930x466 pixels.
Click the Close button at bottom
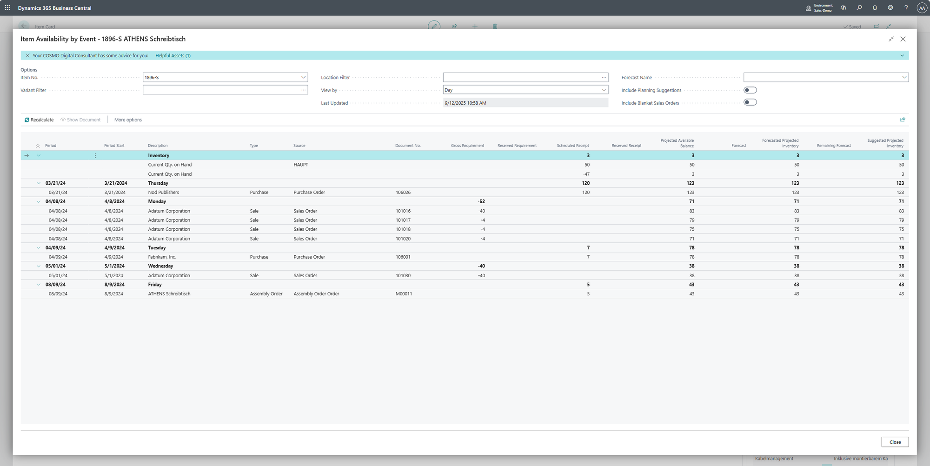coord(895,442)
